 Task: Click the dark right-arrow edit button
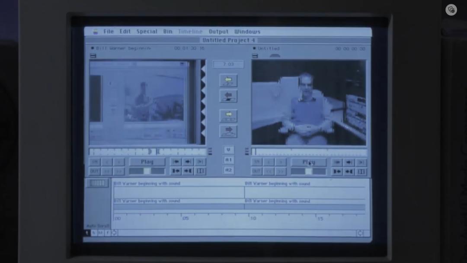[228, 131]
